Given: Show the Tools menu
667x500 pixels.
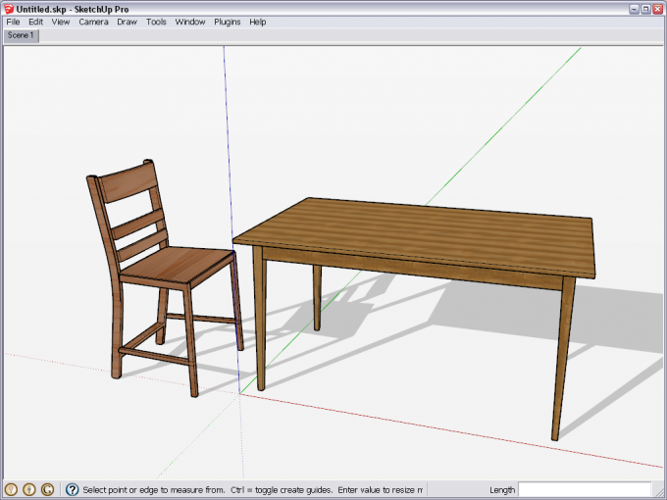Looking at the screenshot, I should [156, 22].
